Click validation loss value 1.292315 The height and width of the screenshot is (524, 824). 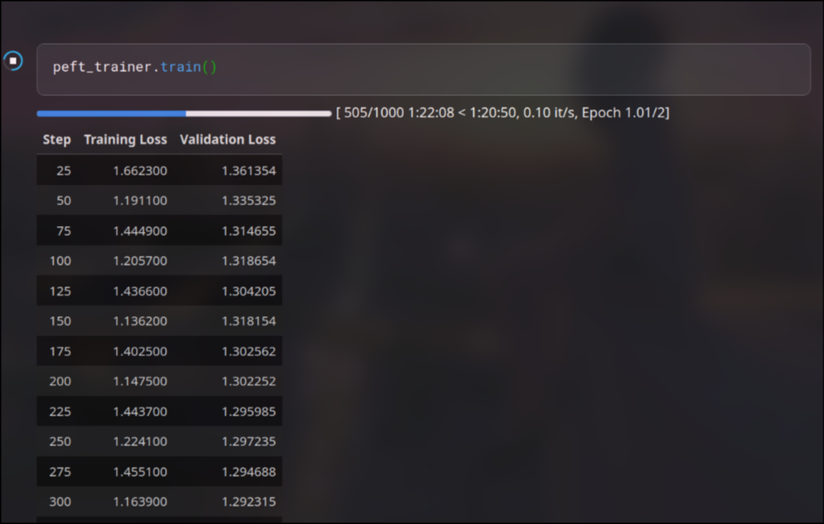249,502
